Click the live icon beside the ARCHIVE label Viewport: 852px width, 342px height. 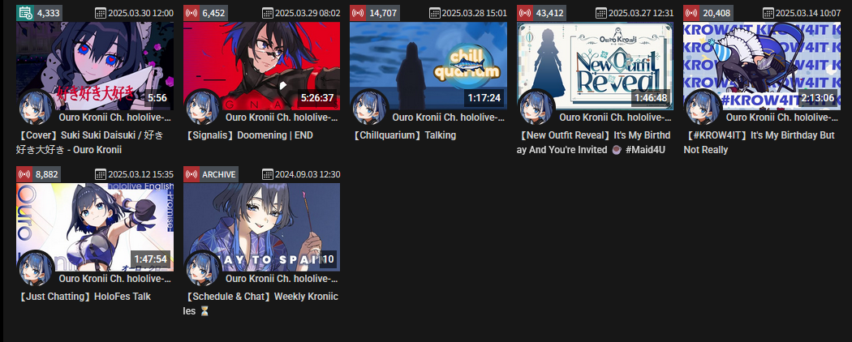[191, 174]
